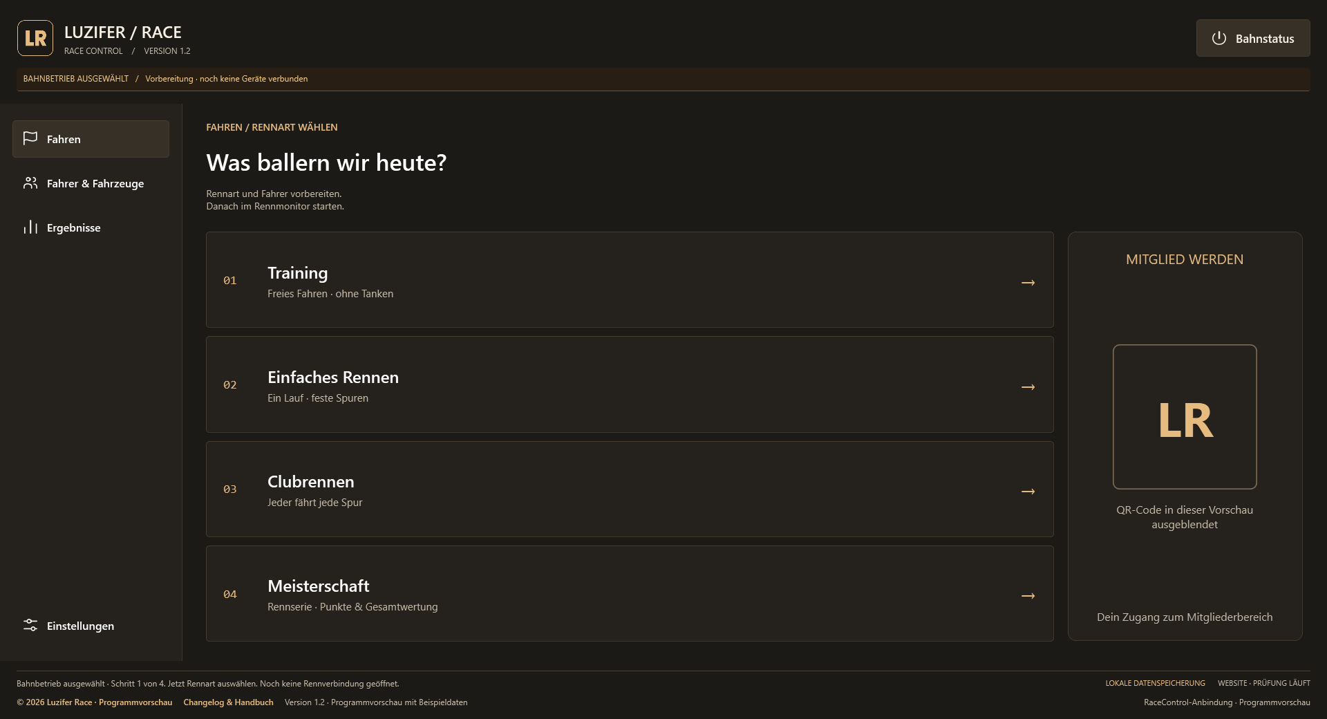Click FAHREN / RENNART WÄHLEN breadcrumb
1327x719 pixels.
pyautogui.click(x=272, y=127)
